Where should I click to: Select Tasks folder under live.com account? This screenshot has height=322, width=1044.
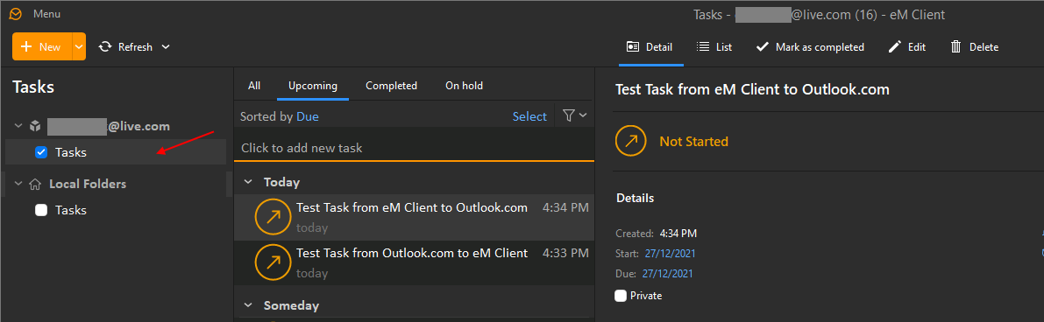pyautogui.click(x=116, y=152)
